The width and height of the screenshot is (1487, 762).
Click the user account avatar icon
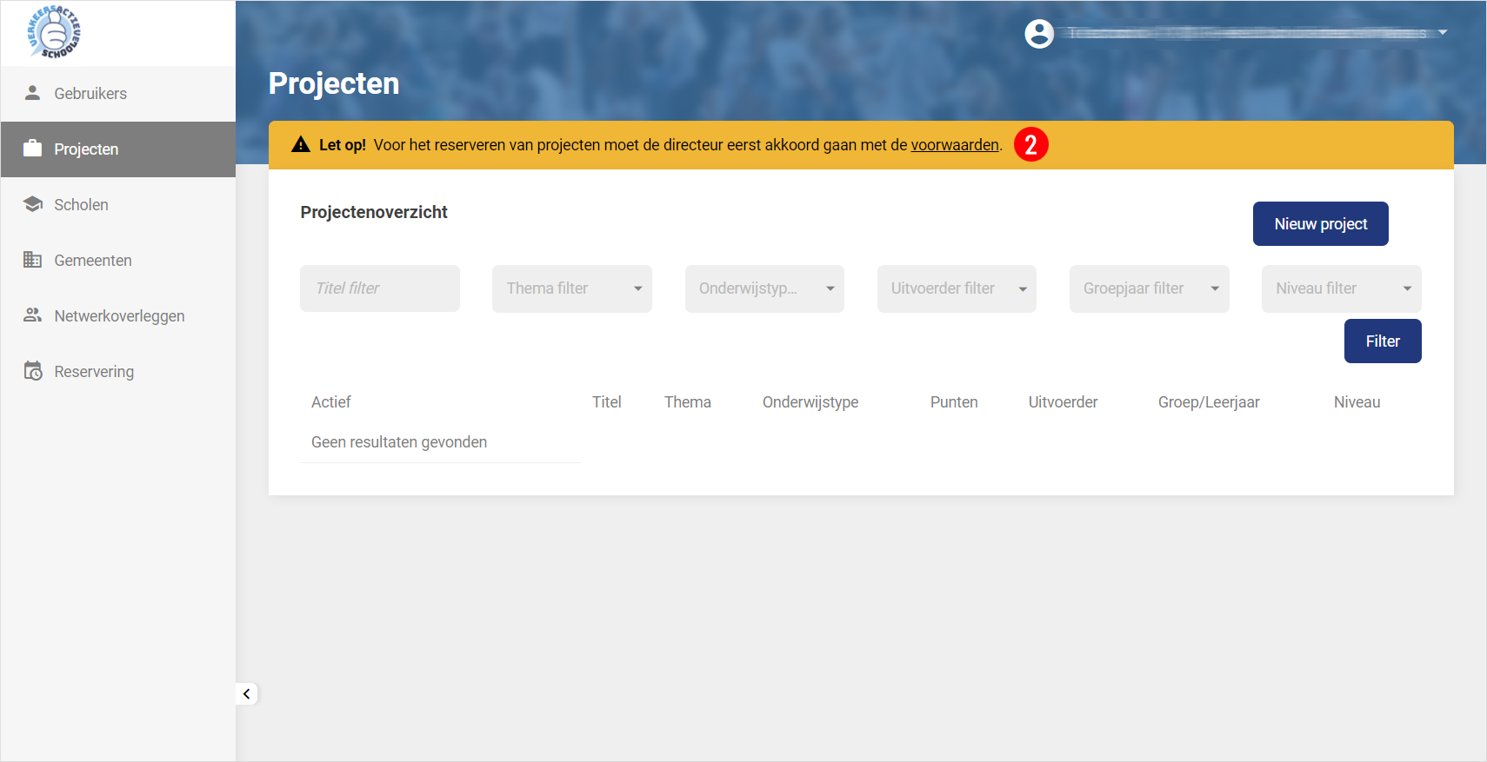(1039, 34)
